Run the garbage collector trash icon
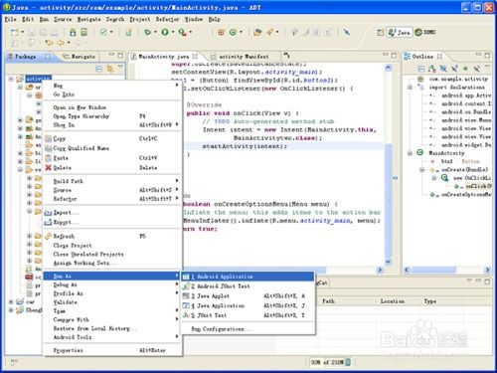 [348, 362]
